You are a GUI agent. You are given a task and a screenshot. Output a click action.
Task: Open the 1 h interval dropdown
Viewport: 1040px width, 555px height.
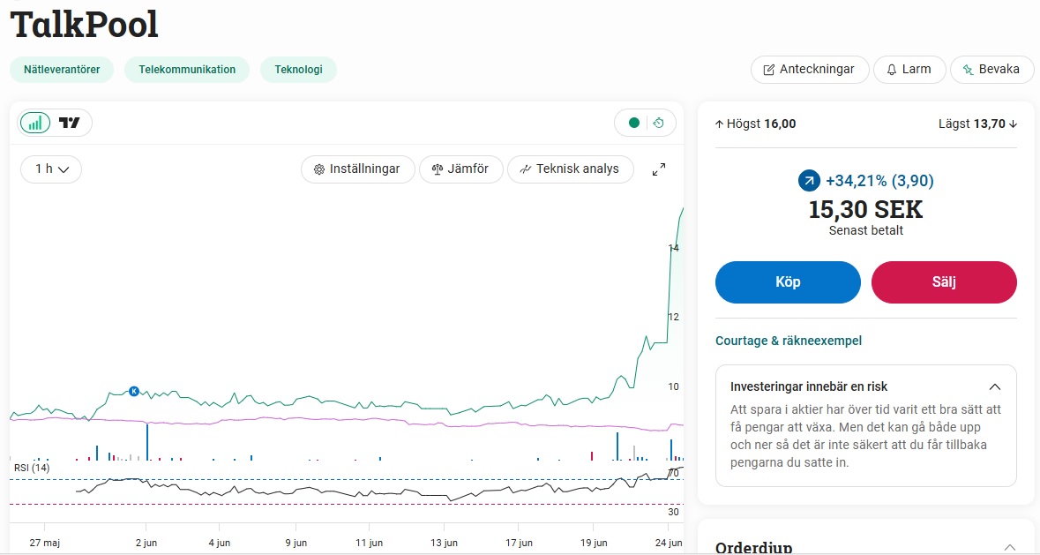coord(51,169)
